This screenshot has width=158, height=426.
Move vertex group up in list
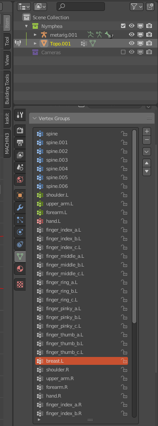point(147,163)
